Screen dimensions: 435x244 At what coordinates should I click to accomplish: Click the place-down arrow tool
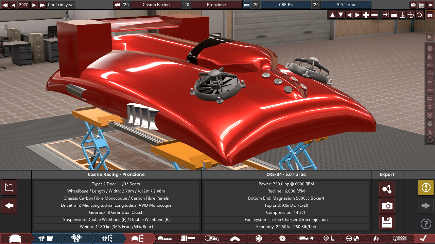click(x=402, y=15)
